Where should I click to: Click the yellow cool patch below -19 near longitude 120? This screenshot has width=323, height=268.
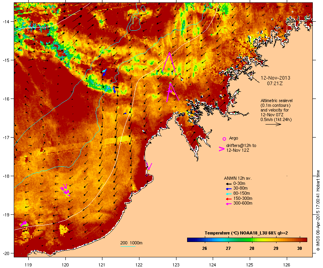point(64,230)
